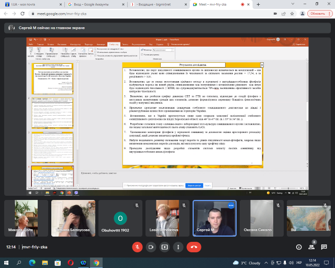Screen dimensions: 335x268
Task: Open Chrome's tab search chevron
Action: click(293, 4)
